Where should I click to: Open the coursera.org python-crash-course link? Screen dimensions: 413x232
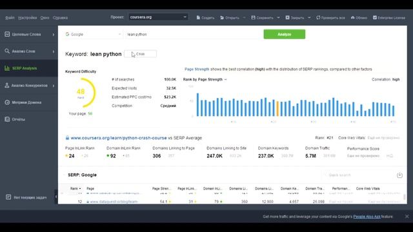[x=119, y=138]
